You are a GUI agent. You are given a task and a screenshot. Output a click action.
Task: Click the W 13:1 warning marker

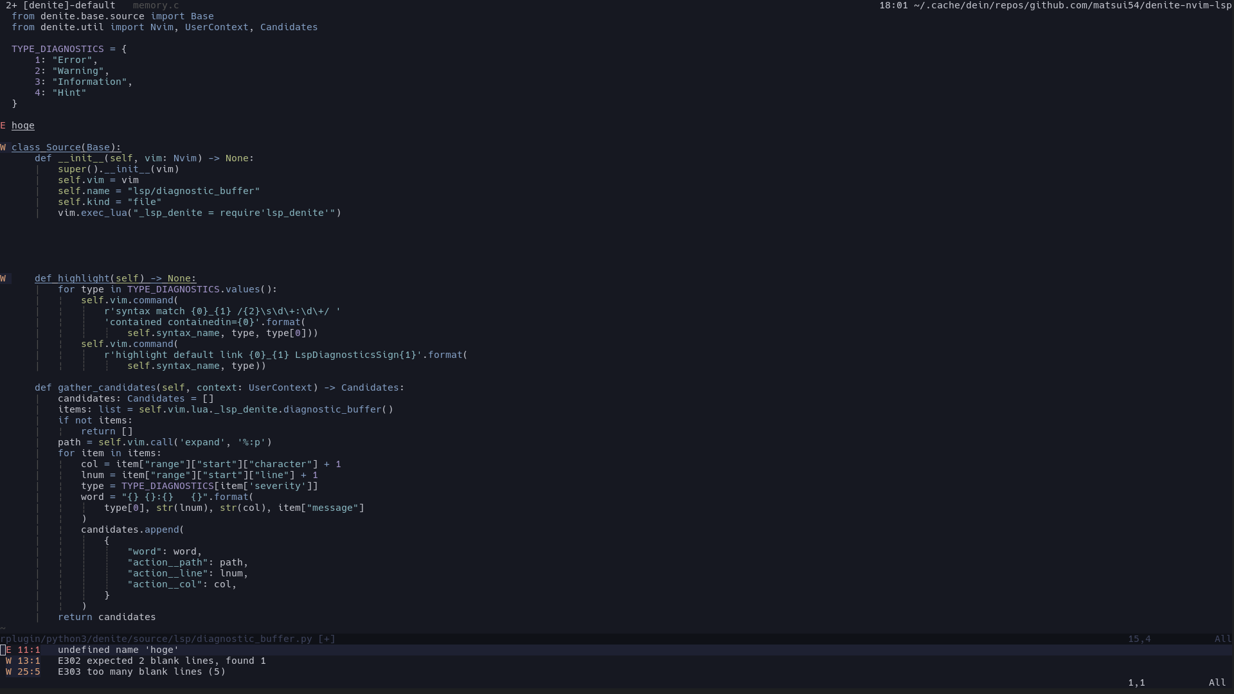pos(22,661)
